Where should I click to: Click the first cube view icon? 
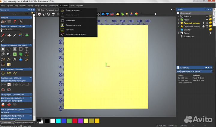(39, 14)
